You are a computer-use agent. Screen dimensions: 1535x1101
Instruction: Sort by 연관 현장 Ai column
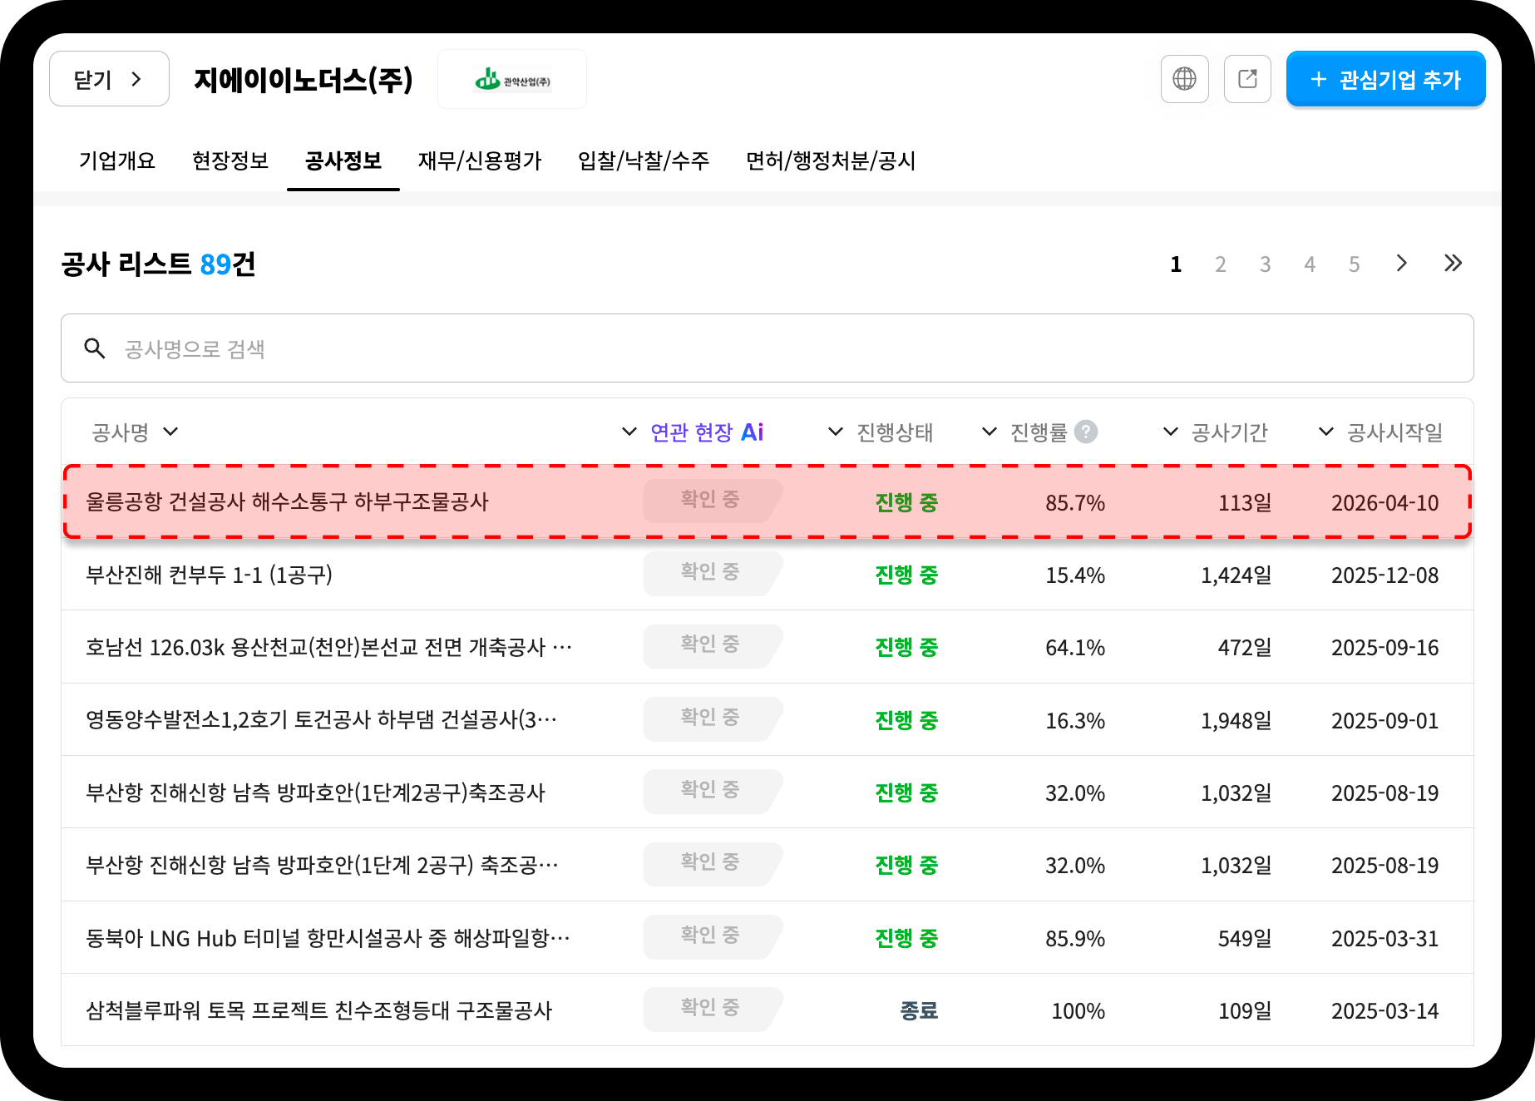pyautogui.click(x=693, y=432)
